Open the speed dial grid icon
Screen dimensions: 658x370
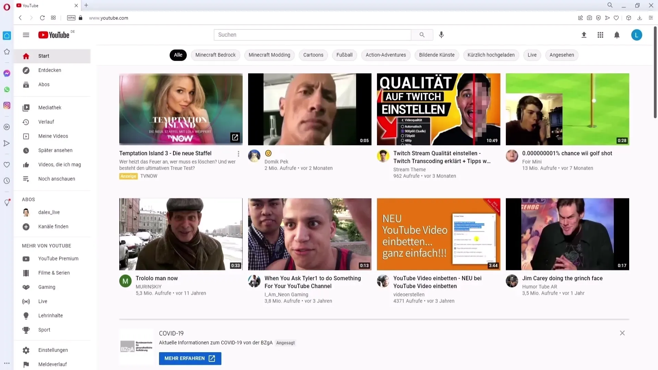53,18
